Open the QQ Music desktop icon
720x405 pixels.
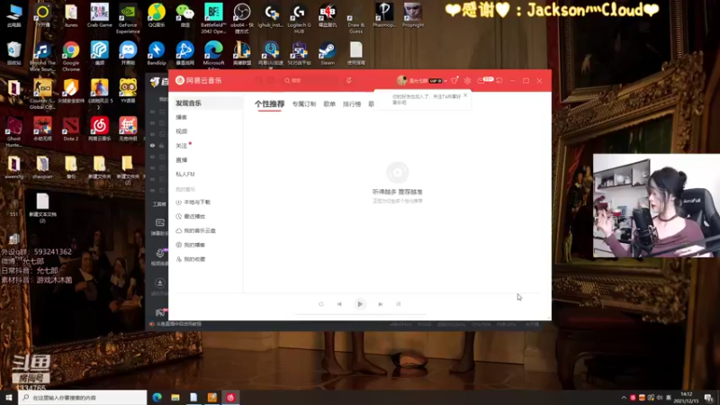click(x=157, y=15)
